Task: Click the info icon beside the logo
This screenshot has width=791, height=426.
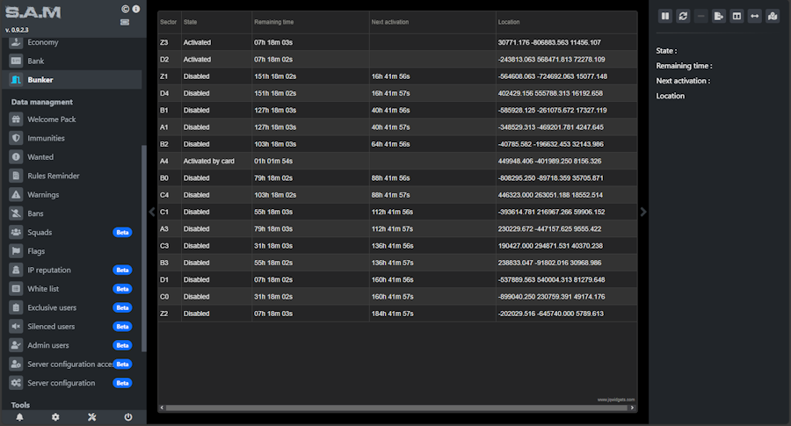Action: pos(136,9)
